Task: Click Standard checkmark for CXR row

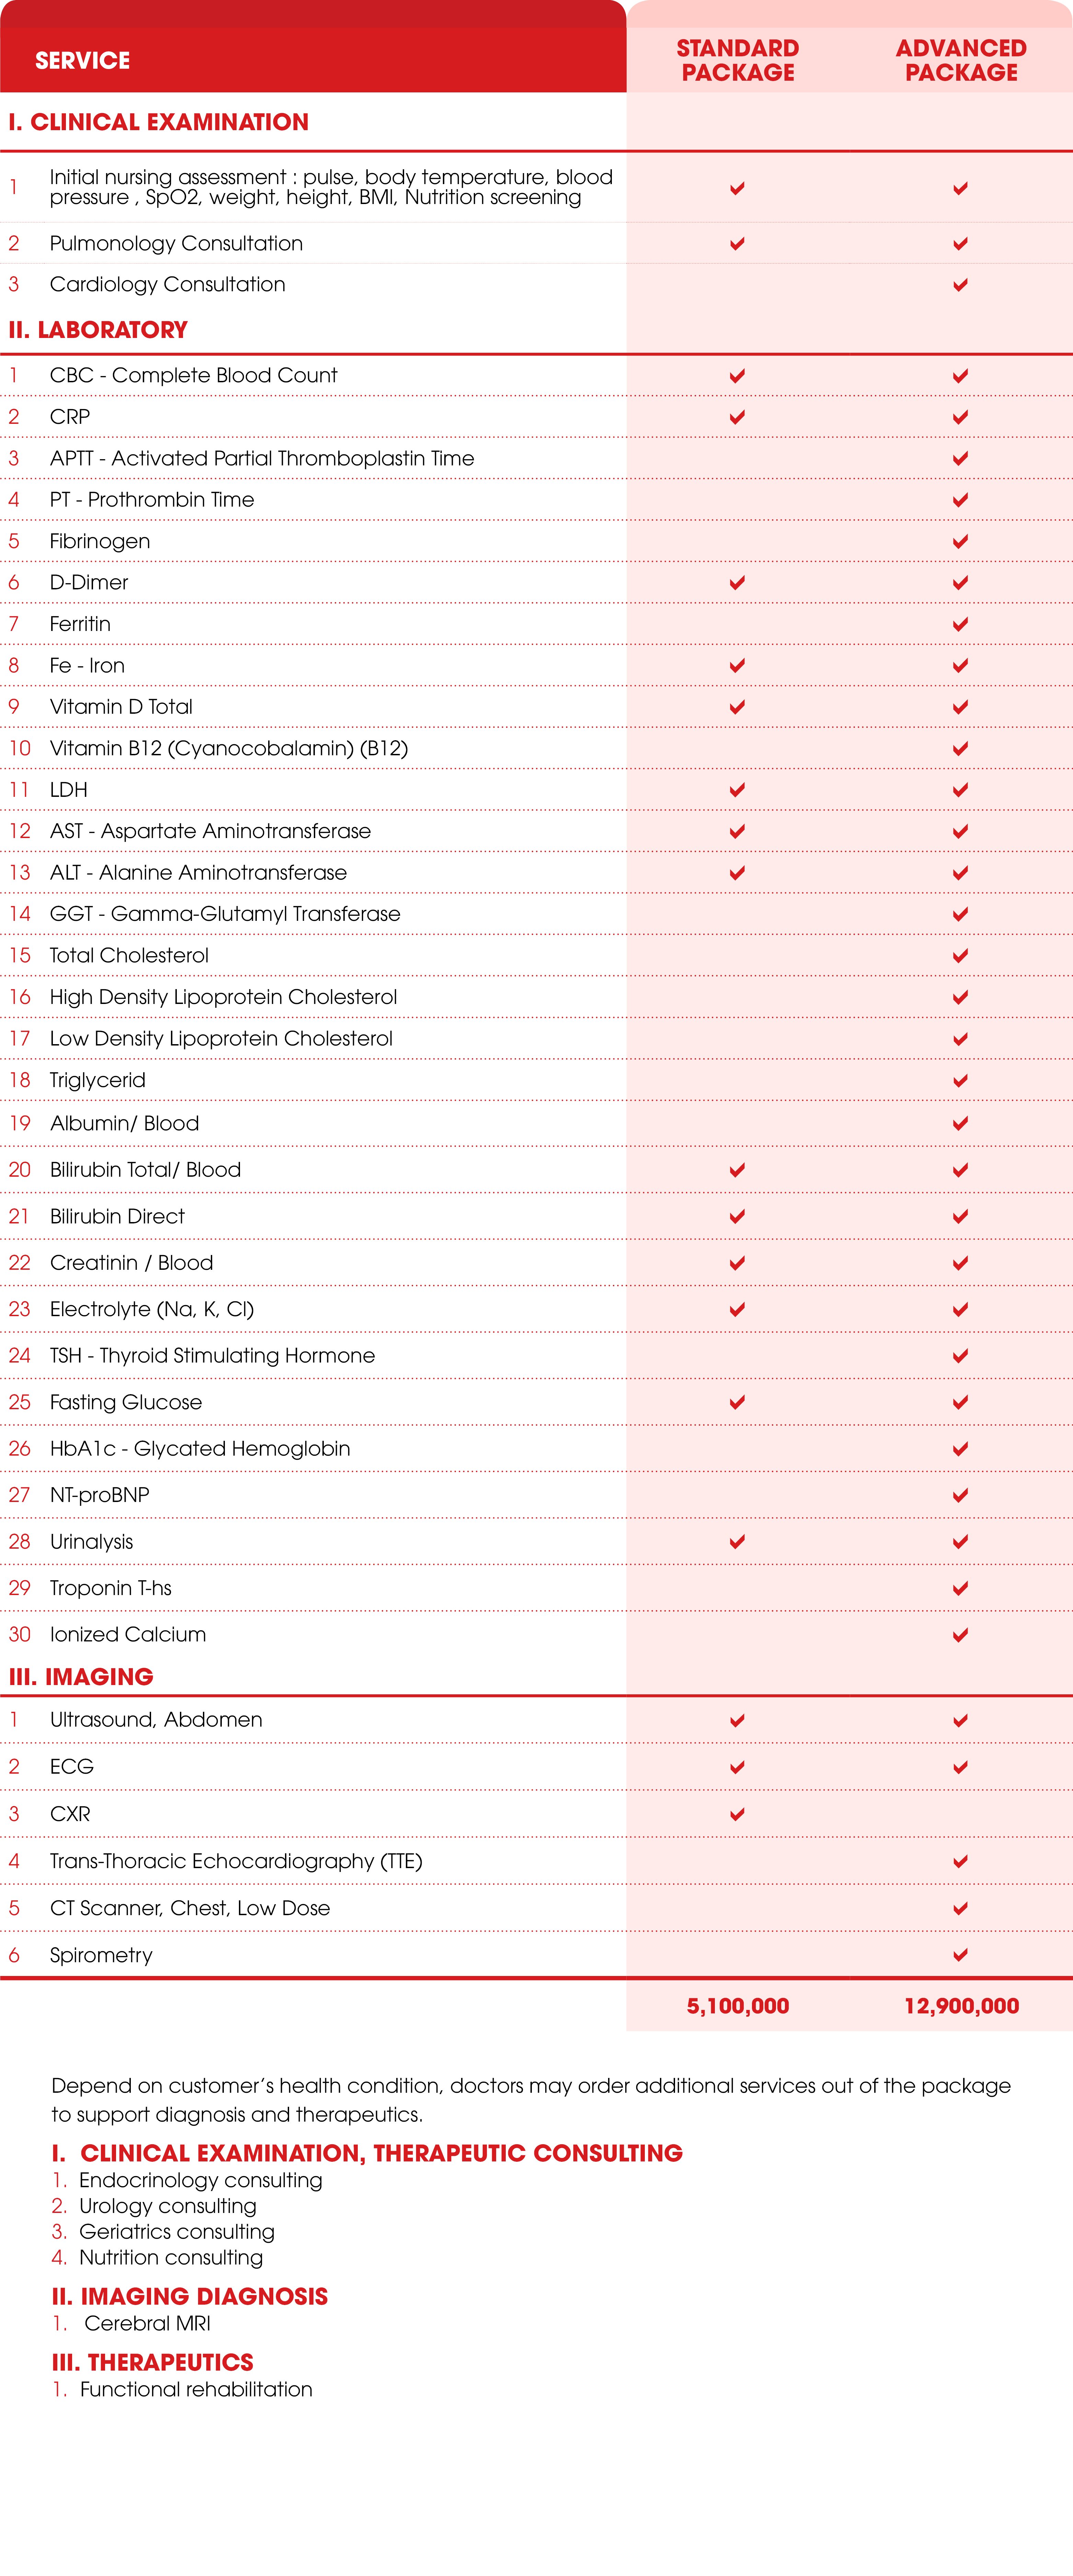Action: pyautogui.click(x=737, y=1814)
